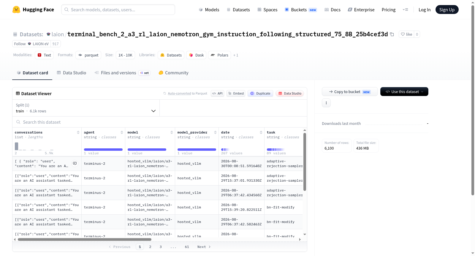Open the three-dot more options menu
The height and width of the screenshot is (256, 475).
[326, 103]
